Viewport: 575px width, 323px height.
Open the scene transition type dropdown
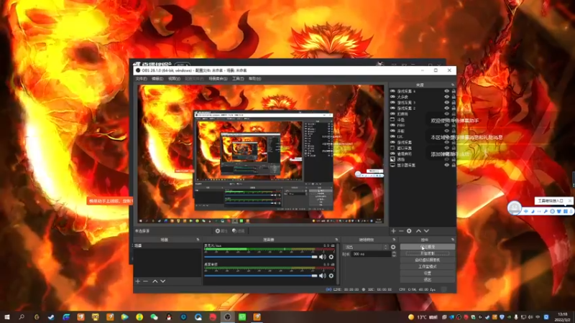tap(366, 247)
